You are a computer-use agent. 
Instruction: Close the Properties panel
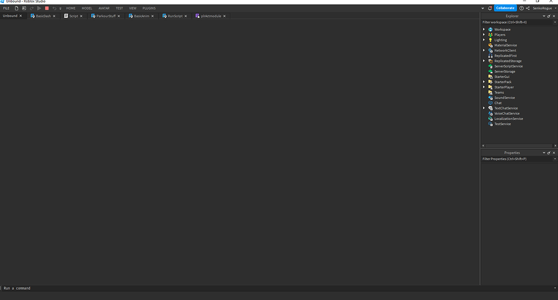554,153
